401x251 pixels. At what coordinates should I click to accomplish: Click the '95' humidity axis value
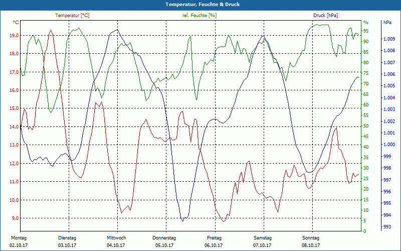366,31
